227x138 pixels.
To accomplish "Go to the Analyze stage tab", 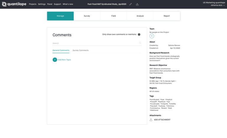I will [x=140, y=16].
